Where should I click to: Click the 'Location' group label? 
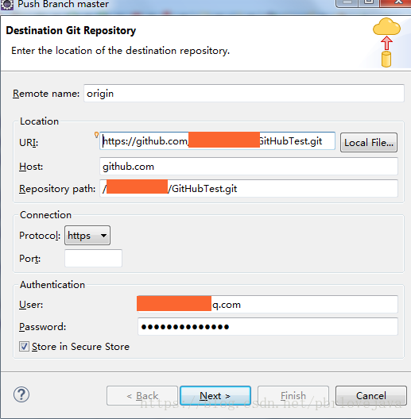tap(40, 121)
